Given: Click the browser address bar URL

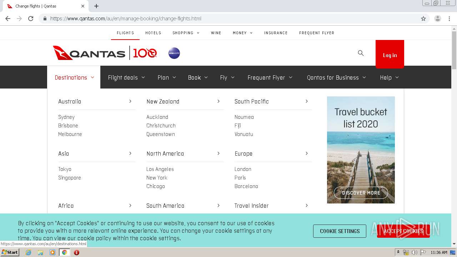Looking at the screenshot, I should click(126, 19).
